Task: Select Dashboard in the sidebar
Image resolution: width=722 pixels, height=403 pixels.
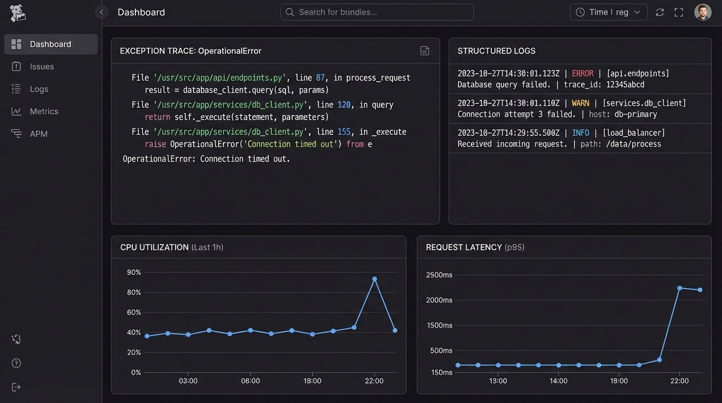Action: [x=50, y=44]
